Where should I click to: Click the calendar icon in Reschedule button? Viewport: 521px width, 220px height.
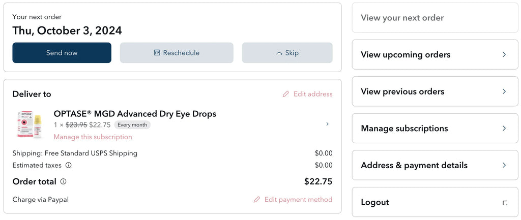tap(157, 53)
